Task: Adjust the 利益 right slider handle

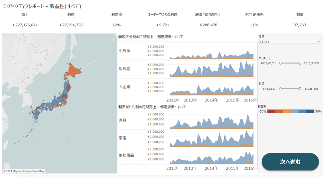Action: (300, 88)
